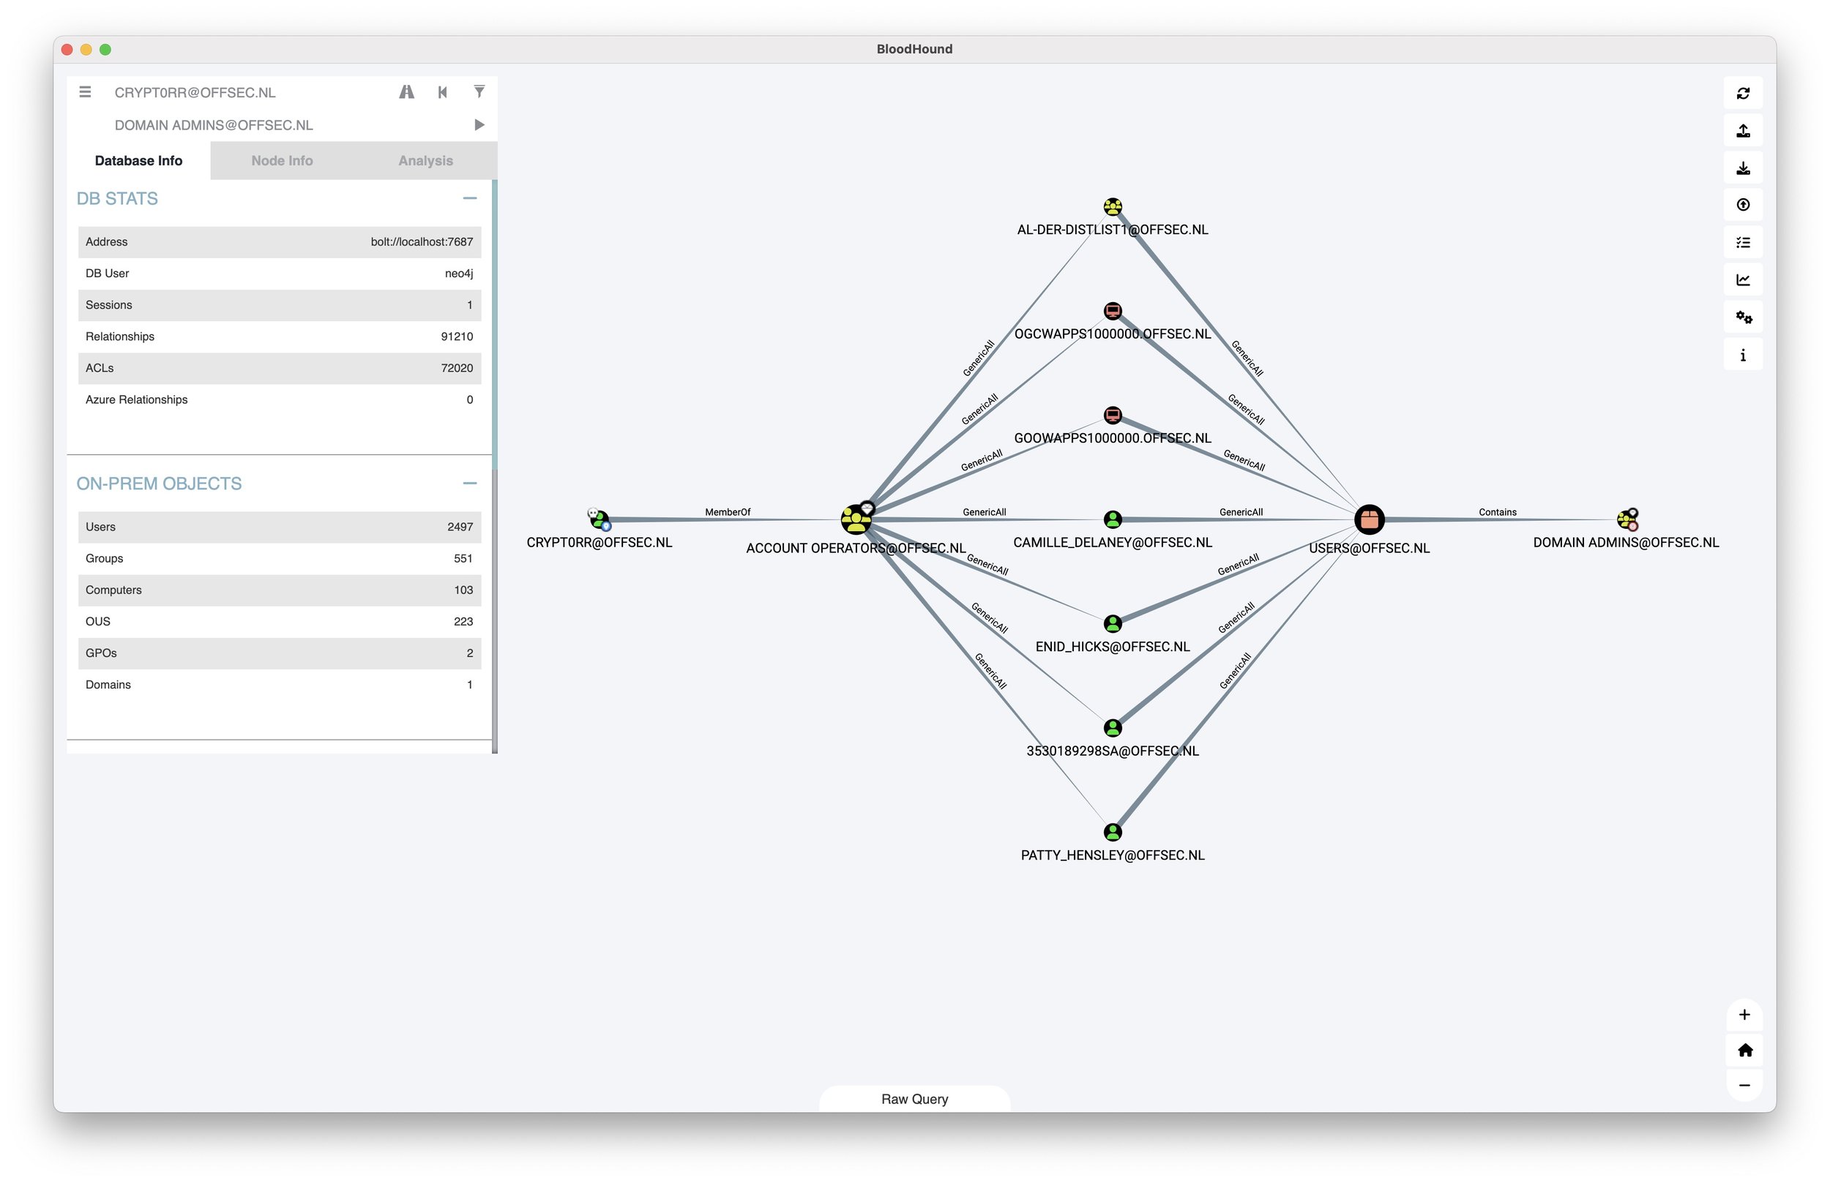Click the import graph icon
Image resolution: width=1830 pixels, height=1183 pixels.
click(x=1742, y=168)
